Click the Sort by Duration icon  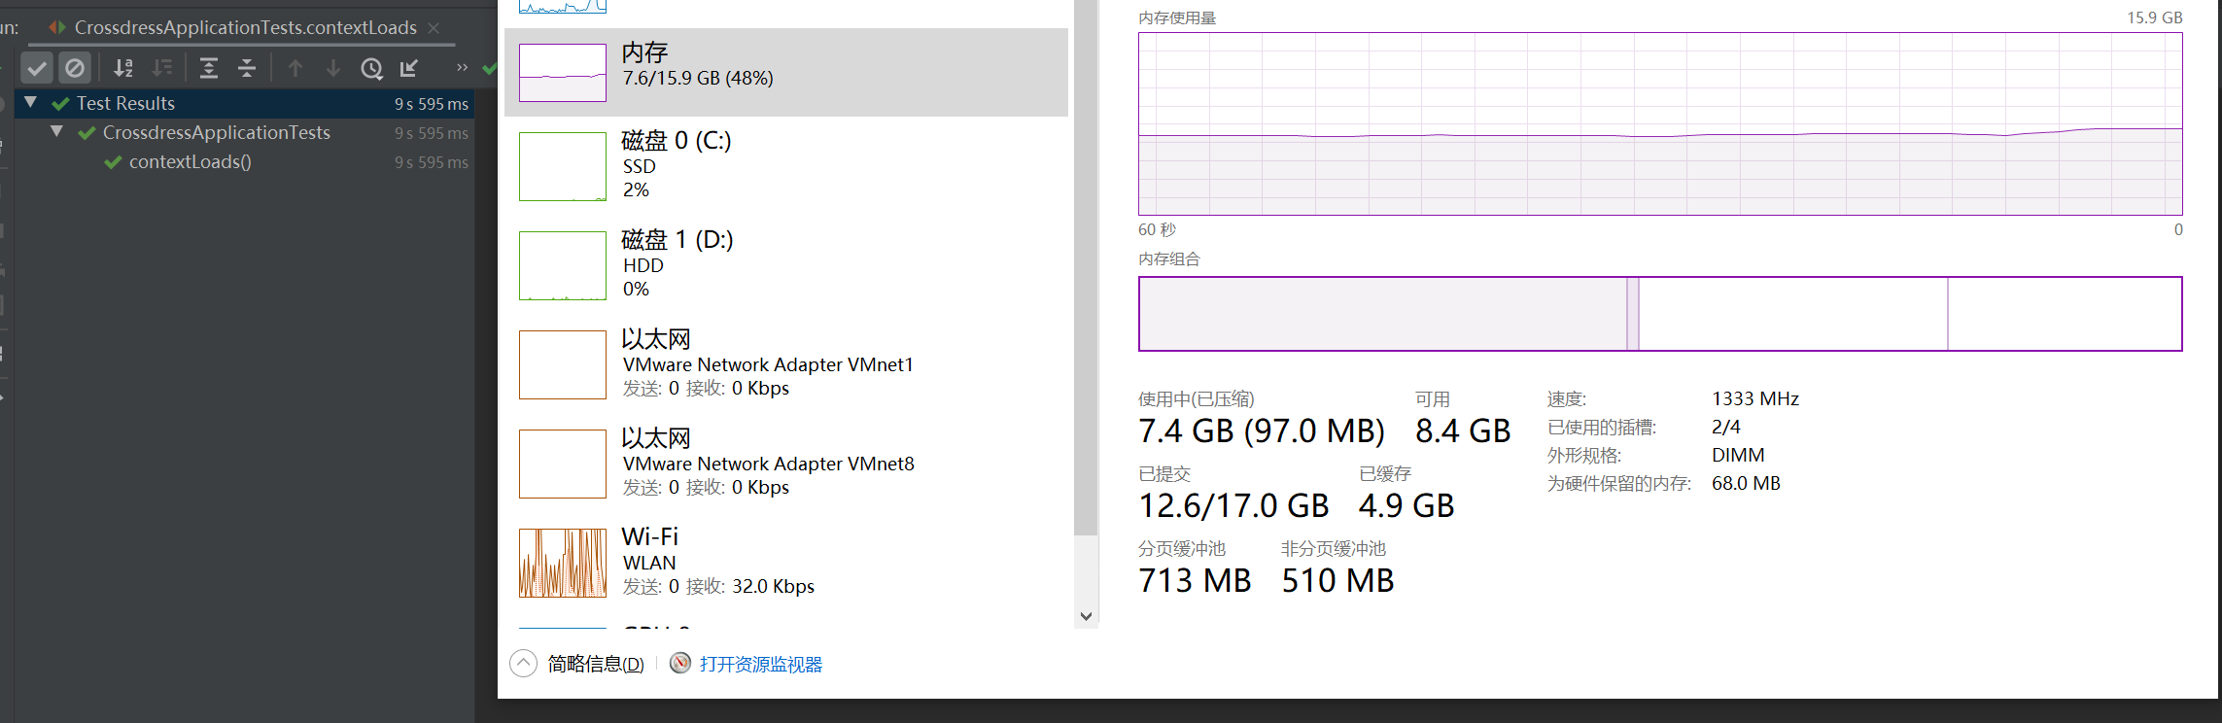pos(162,68)
